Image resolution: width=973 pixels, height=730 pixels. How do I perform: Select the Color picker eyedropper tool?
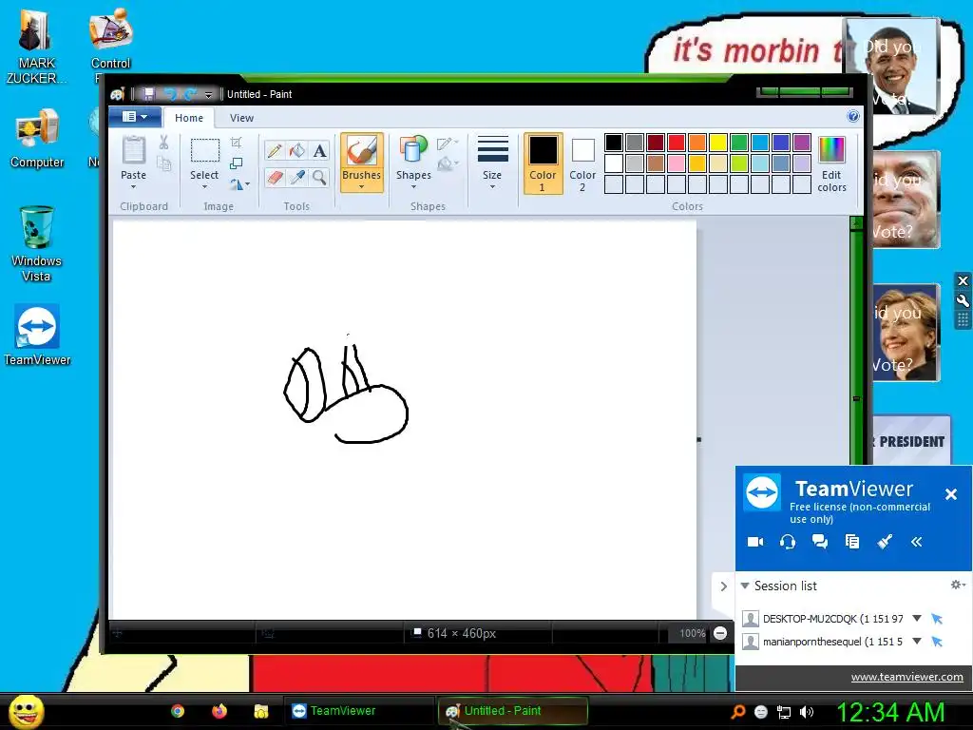(x=297, y=178)
